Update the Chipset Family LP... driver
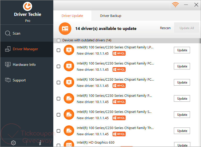Screen dimensions: 201x147 click(182, 50)
